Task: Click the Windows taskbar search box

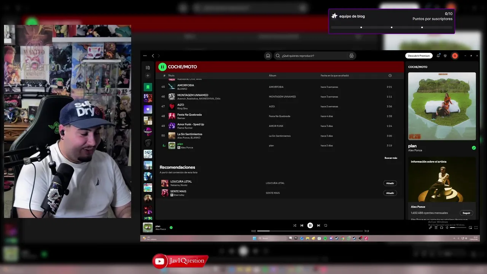Action: pyautogui.click(x=272, y=238)
